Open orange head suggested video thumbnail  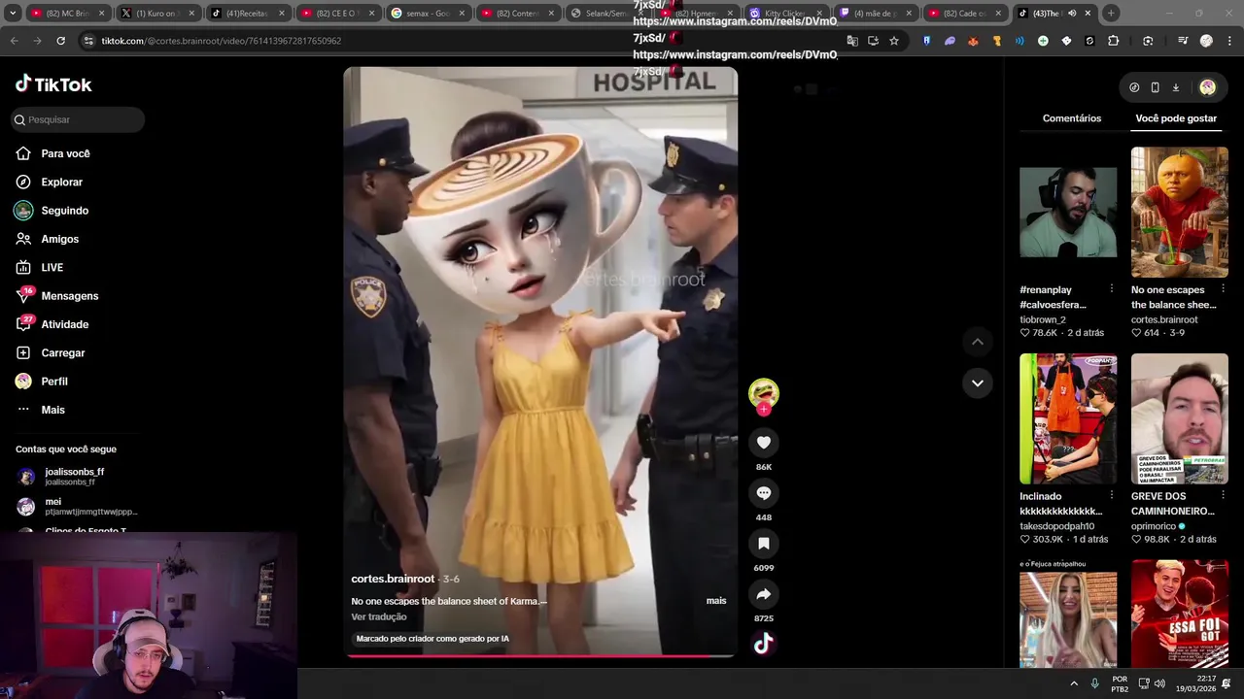[x=1180, y=212]
